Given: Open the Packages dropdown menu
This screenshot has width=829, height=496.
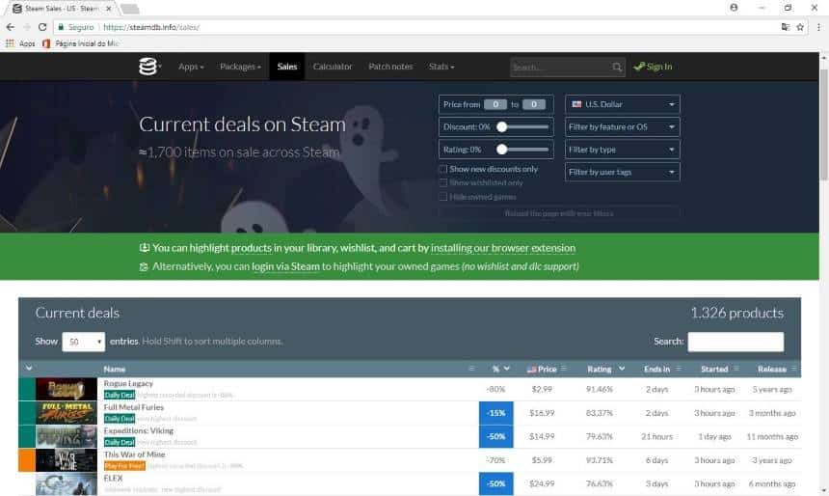Looking at the screenshot, I should 240,67.
